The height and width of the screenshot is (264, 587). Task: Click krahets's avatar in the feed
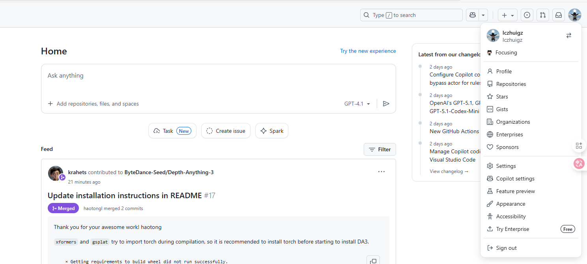pyautogui.click(x=55, y=173)
